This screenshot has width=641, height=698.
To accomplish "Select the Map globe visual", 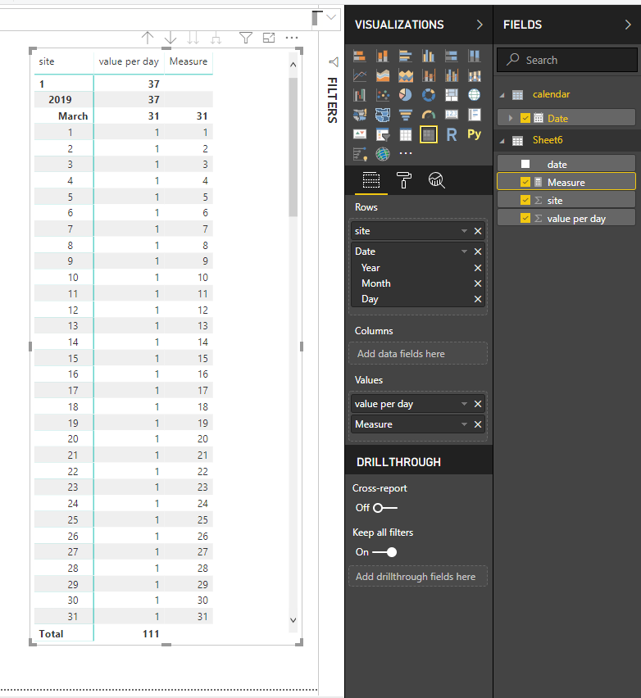I will (474, 95).
